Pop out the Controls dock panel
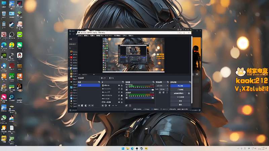 point(190,82)
